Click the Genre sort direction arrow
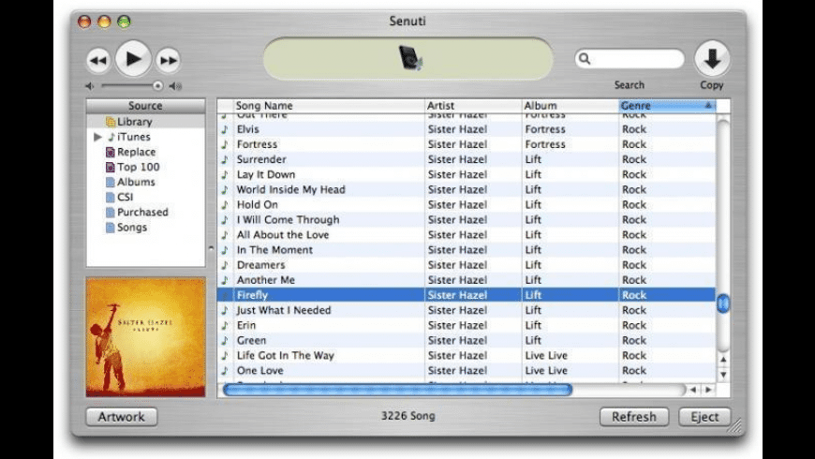 click(x=708, y=106)
